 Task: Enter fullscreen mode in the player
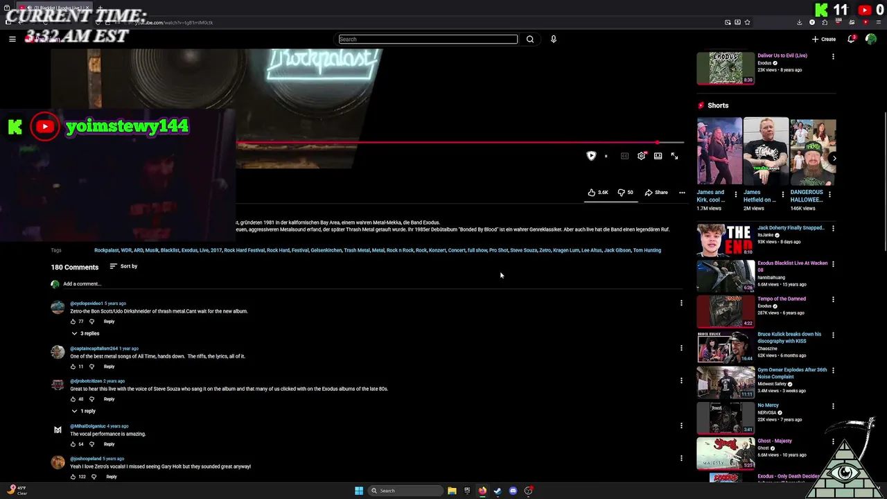[x=674, y=156]
